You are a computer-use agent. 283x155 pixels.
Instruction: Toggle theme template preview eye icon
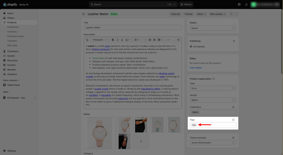(x=233, y=138)
